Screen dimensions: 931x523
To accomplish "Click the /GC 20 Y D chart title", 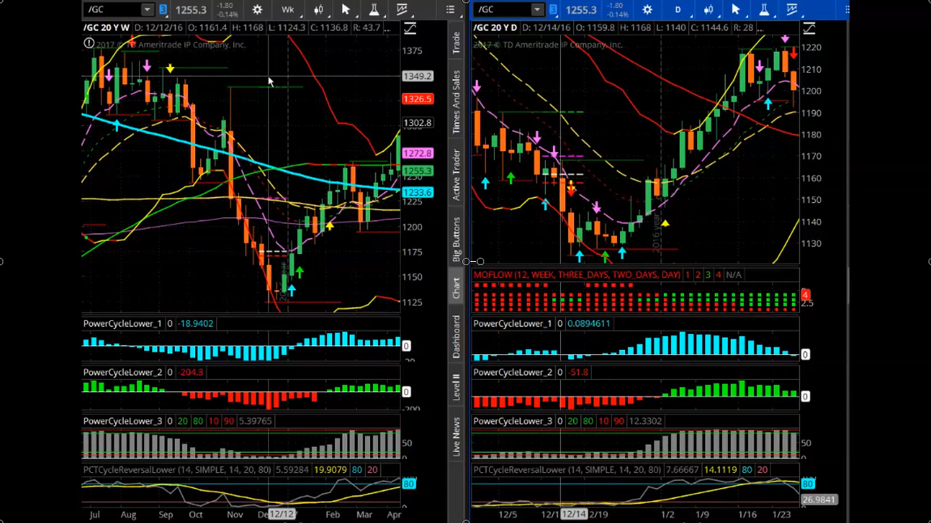I will point(495,27).
